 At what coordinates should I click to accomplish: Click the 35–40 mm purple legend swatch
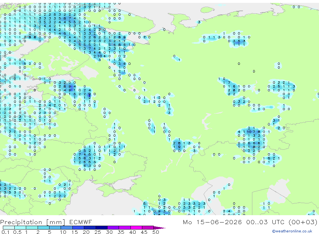(124, 228)
